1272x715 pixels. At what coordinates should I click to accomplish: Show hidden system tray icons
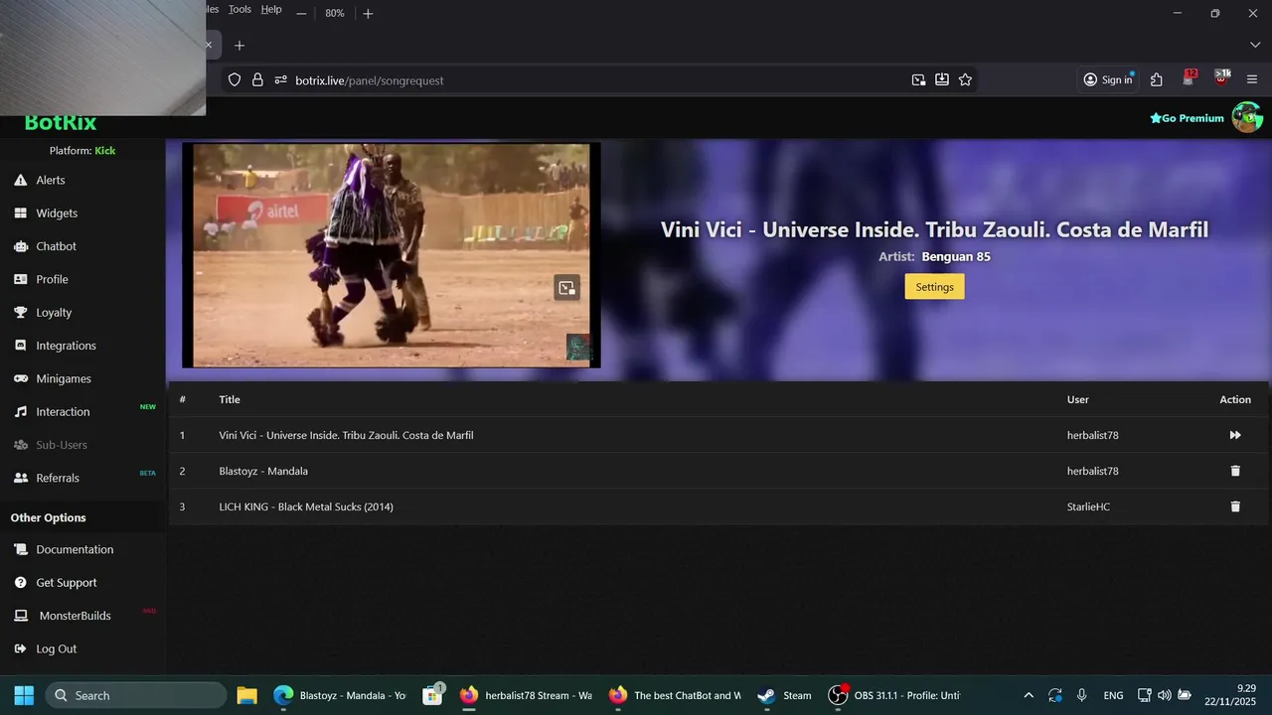1029,695
